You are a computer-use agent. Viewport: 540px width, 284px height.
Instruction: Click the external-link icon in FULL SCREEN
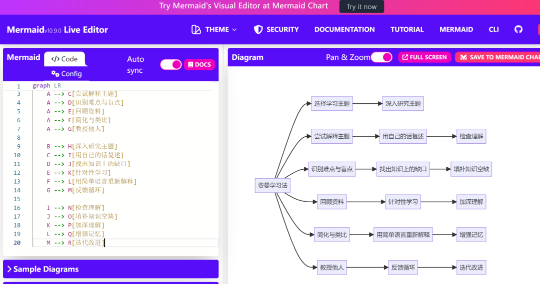pyautogui.click(x=405, y=57)
